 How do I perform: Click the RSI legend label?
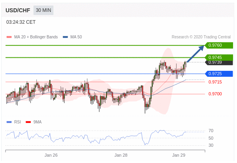coord(17,122)
